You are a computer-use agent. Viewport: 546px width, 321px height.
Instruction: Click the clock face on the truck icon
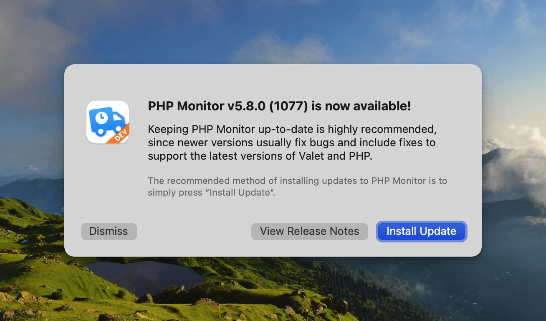pos(101,118)
